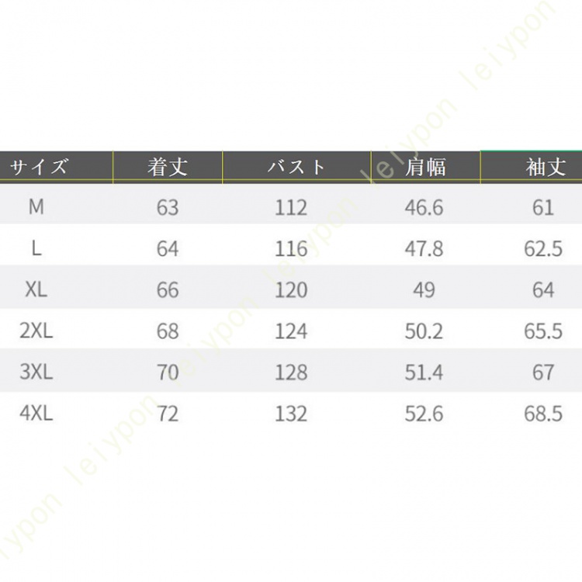
Task: Click the shoulder width value 50.2
Action: coord(424,331)
